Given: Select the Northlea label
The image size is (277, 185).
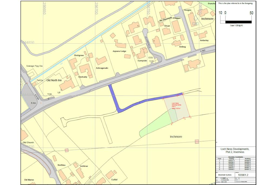Looking at the screenshot, I should click(x=61, y=165).
